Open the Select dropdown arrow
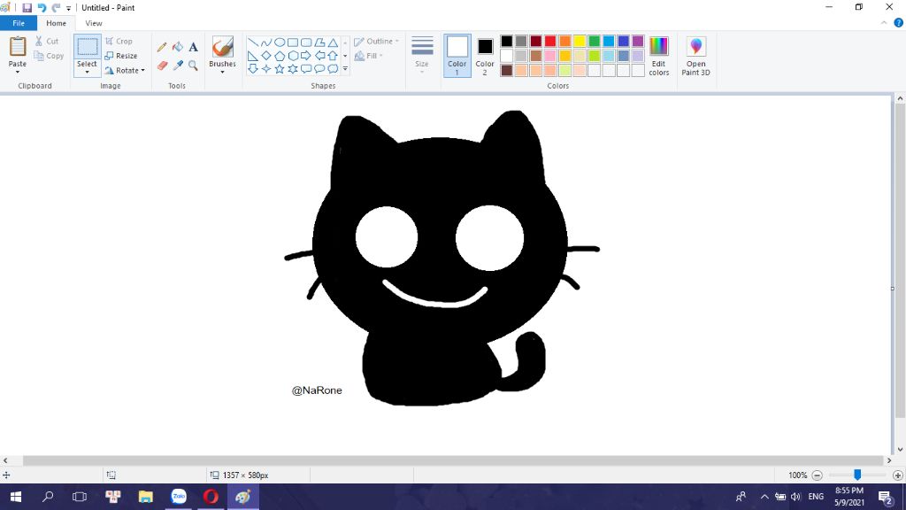906x510 pixels. (x=88, y=73)
